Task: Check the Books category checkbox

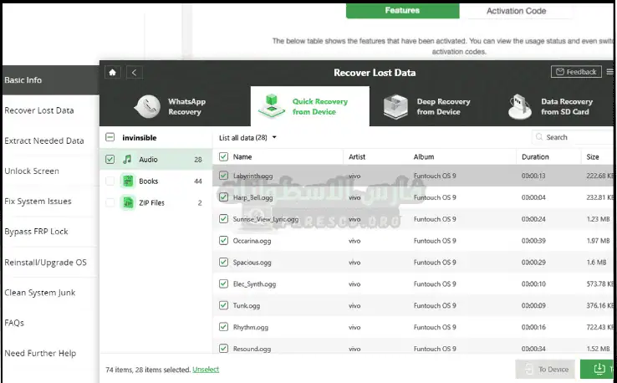Action: [x=110, y=181]
